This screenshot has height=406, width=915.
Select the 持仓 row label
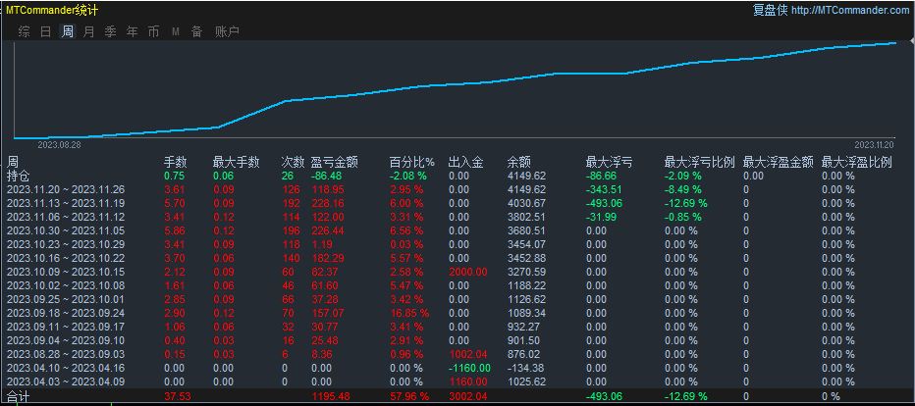(18, 176)
